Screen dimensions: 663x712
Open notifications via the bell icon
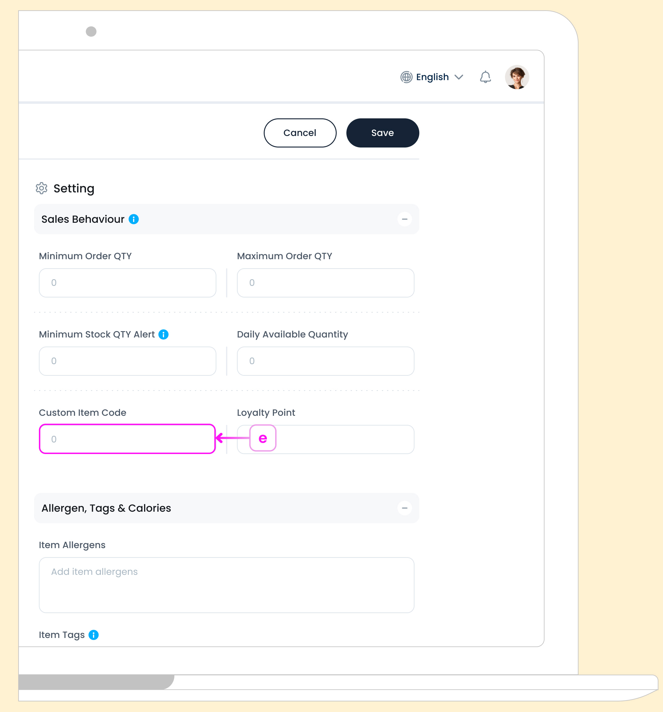coord(486,77)
